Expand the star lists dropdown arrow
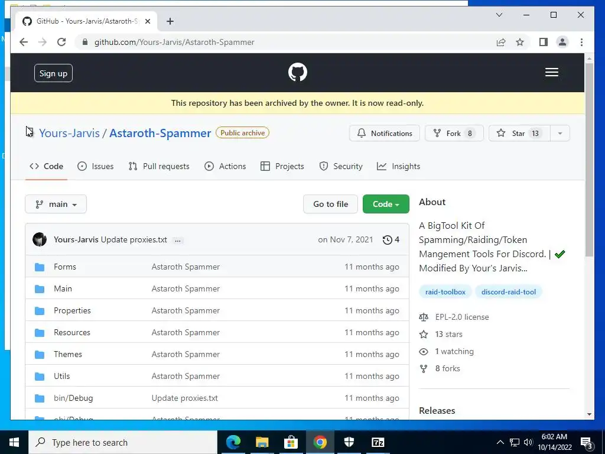 (x=560, y=133)
